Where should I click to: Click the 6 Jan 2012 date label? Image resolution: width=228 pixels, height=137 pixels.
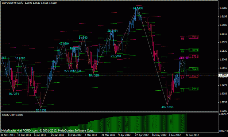[40, 135]
